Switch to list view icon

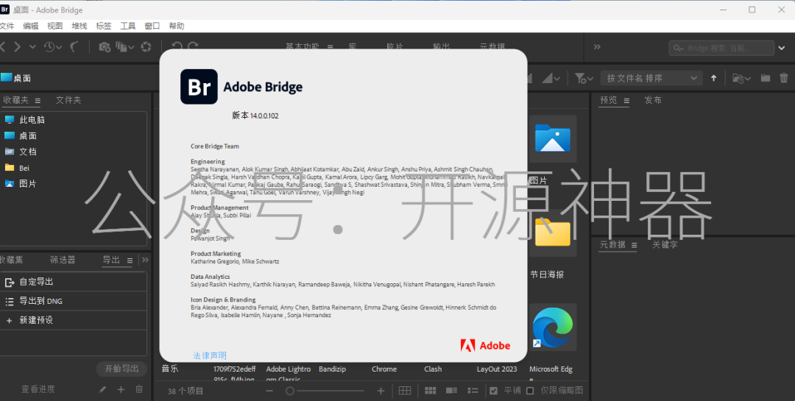473,391
